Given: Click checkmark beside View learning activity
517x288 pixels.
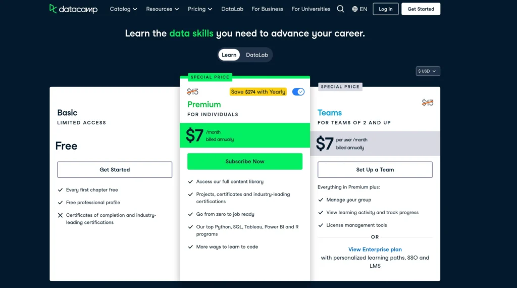Looking at the screenshot, I should pyautogui.click(x=321, y=212).
